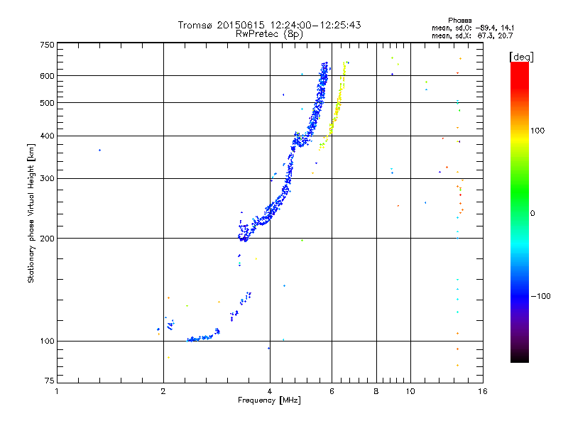Click the x-axis tick label '2'

[x=163, y=391]
